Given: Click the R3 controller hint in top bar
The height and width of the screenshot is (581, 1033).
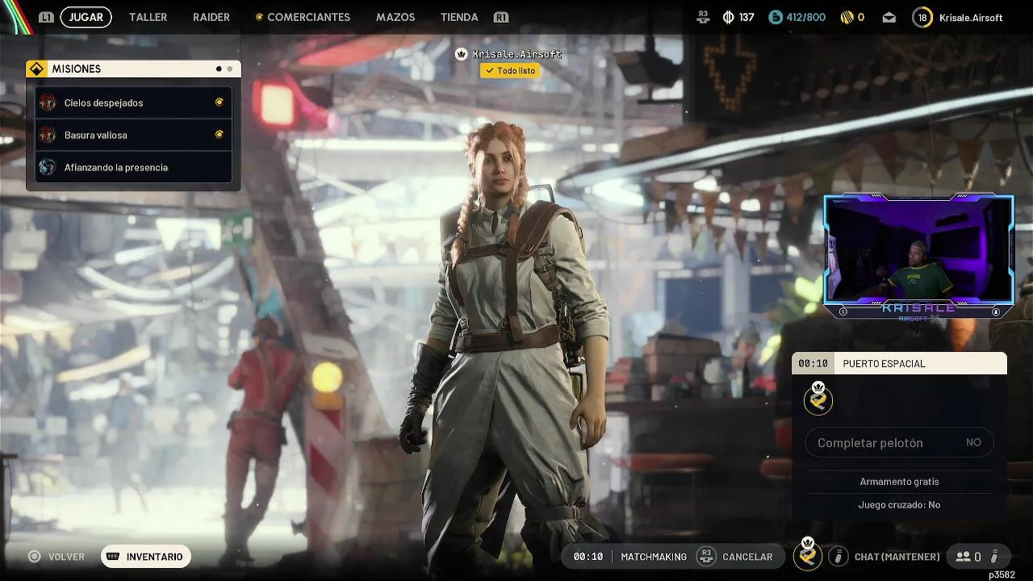Looking at the screenshot, I should click(x=703, y=16).
